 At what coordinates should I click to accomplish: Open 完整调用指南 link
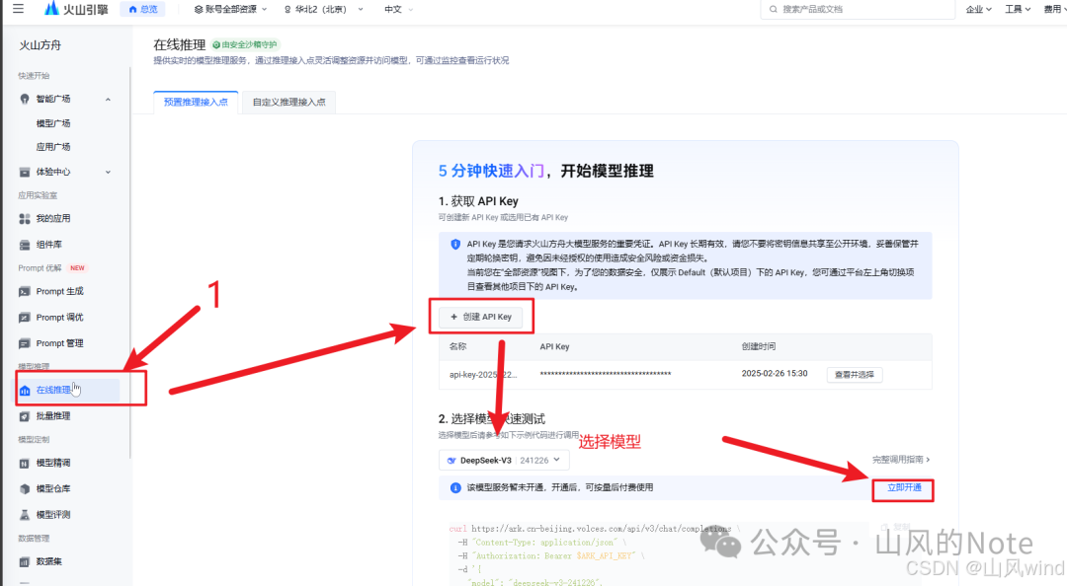click(901, 460)
